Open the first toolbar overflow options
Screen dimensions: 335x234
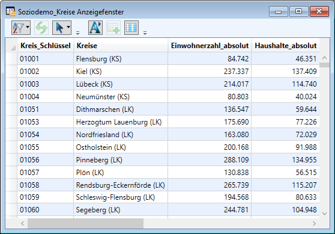click(78, 32)
